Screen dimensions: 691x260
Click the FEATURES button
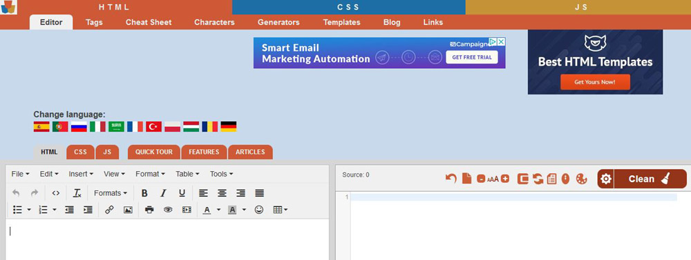click(204, 152)
